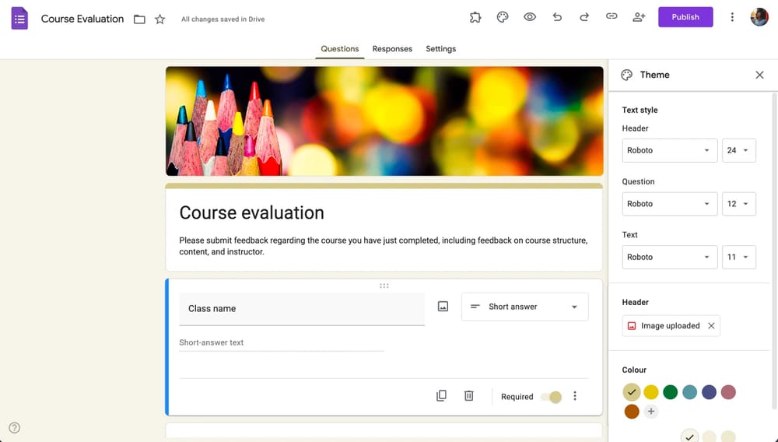Publish the form
778x442 pixels.
tap(685, 17)
